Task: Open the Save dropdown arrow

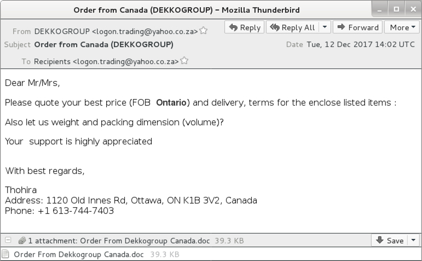Action: [x=413, y=240]
